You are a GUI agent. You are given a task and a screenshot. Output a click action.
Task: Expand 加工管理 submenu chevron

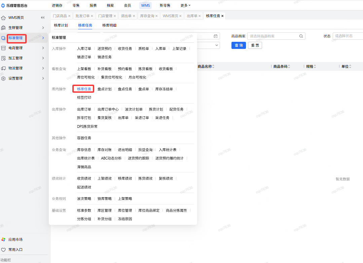tap(43, 58)
